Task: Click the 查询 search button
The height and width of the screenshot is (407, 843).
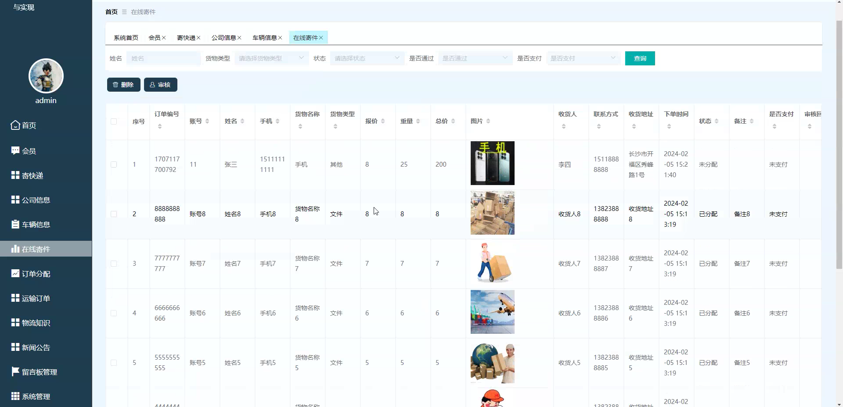Action: tap(639, 58)
